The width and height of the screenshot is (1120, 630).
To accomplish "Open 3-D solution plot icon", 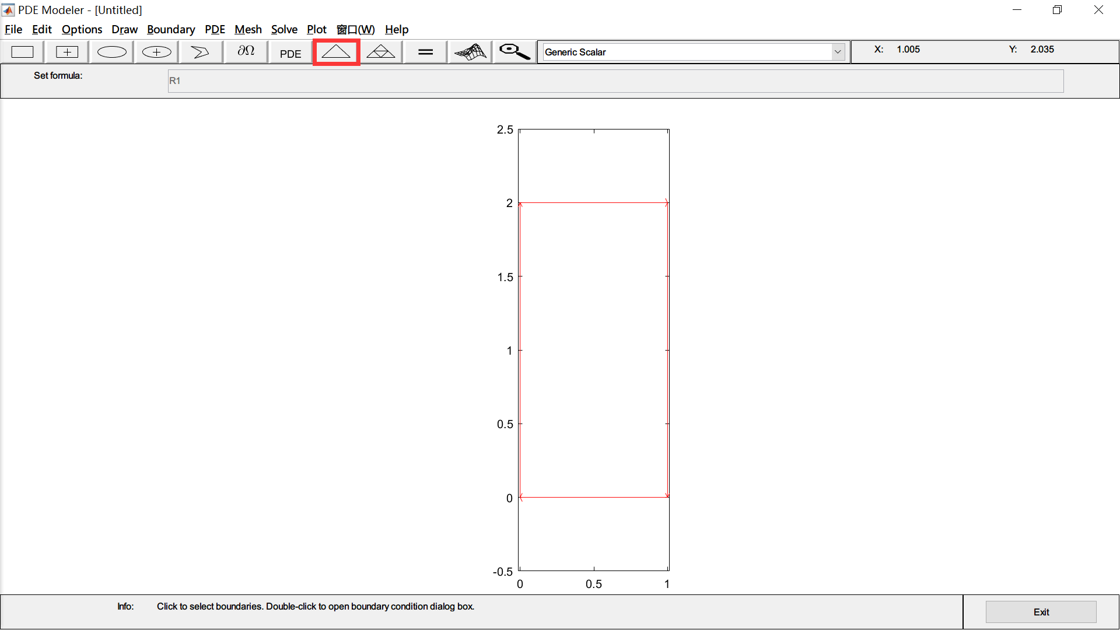I will (470, 51).
